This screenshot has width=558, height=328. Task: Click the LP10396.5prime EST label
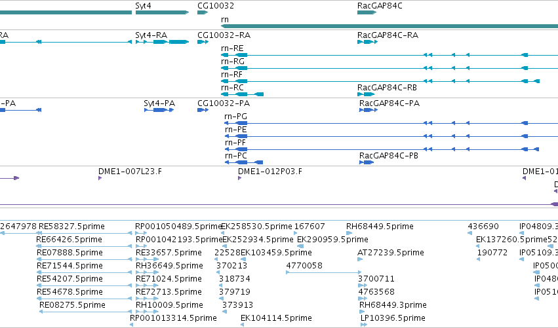pos(393,318)
